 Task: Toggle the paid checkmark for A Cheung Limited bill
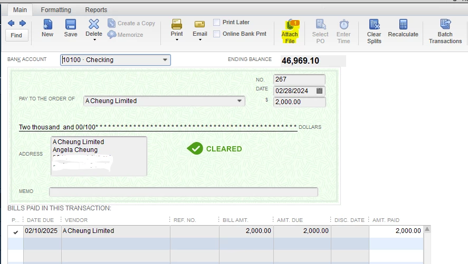[15, 232]
